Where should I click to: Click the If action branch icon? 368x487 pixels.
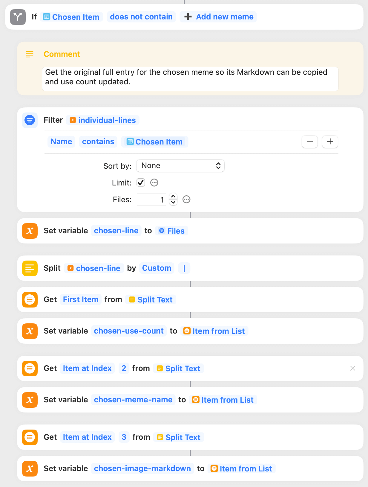[x=18, y=17]
